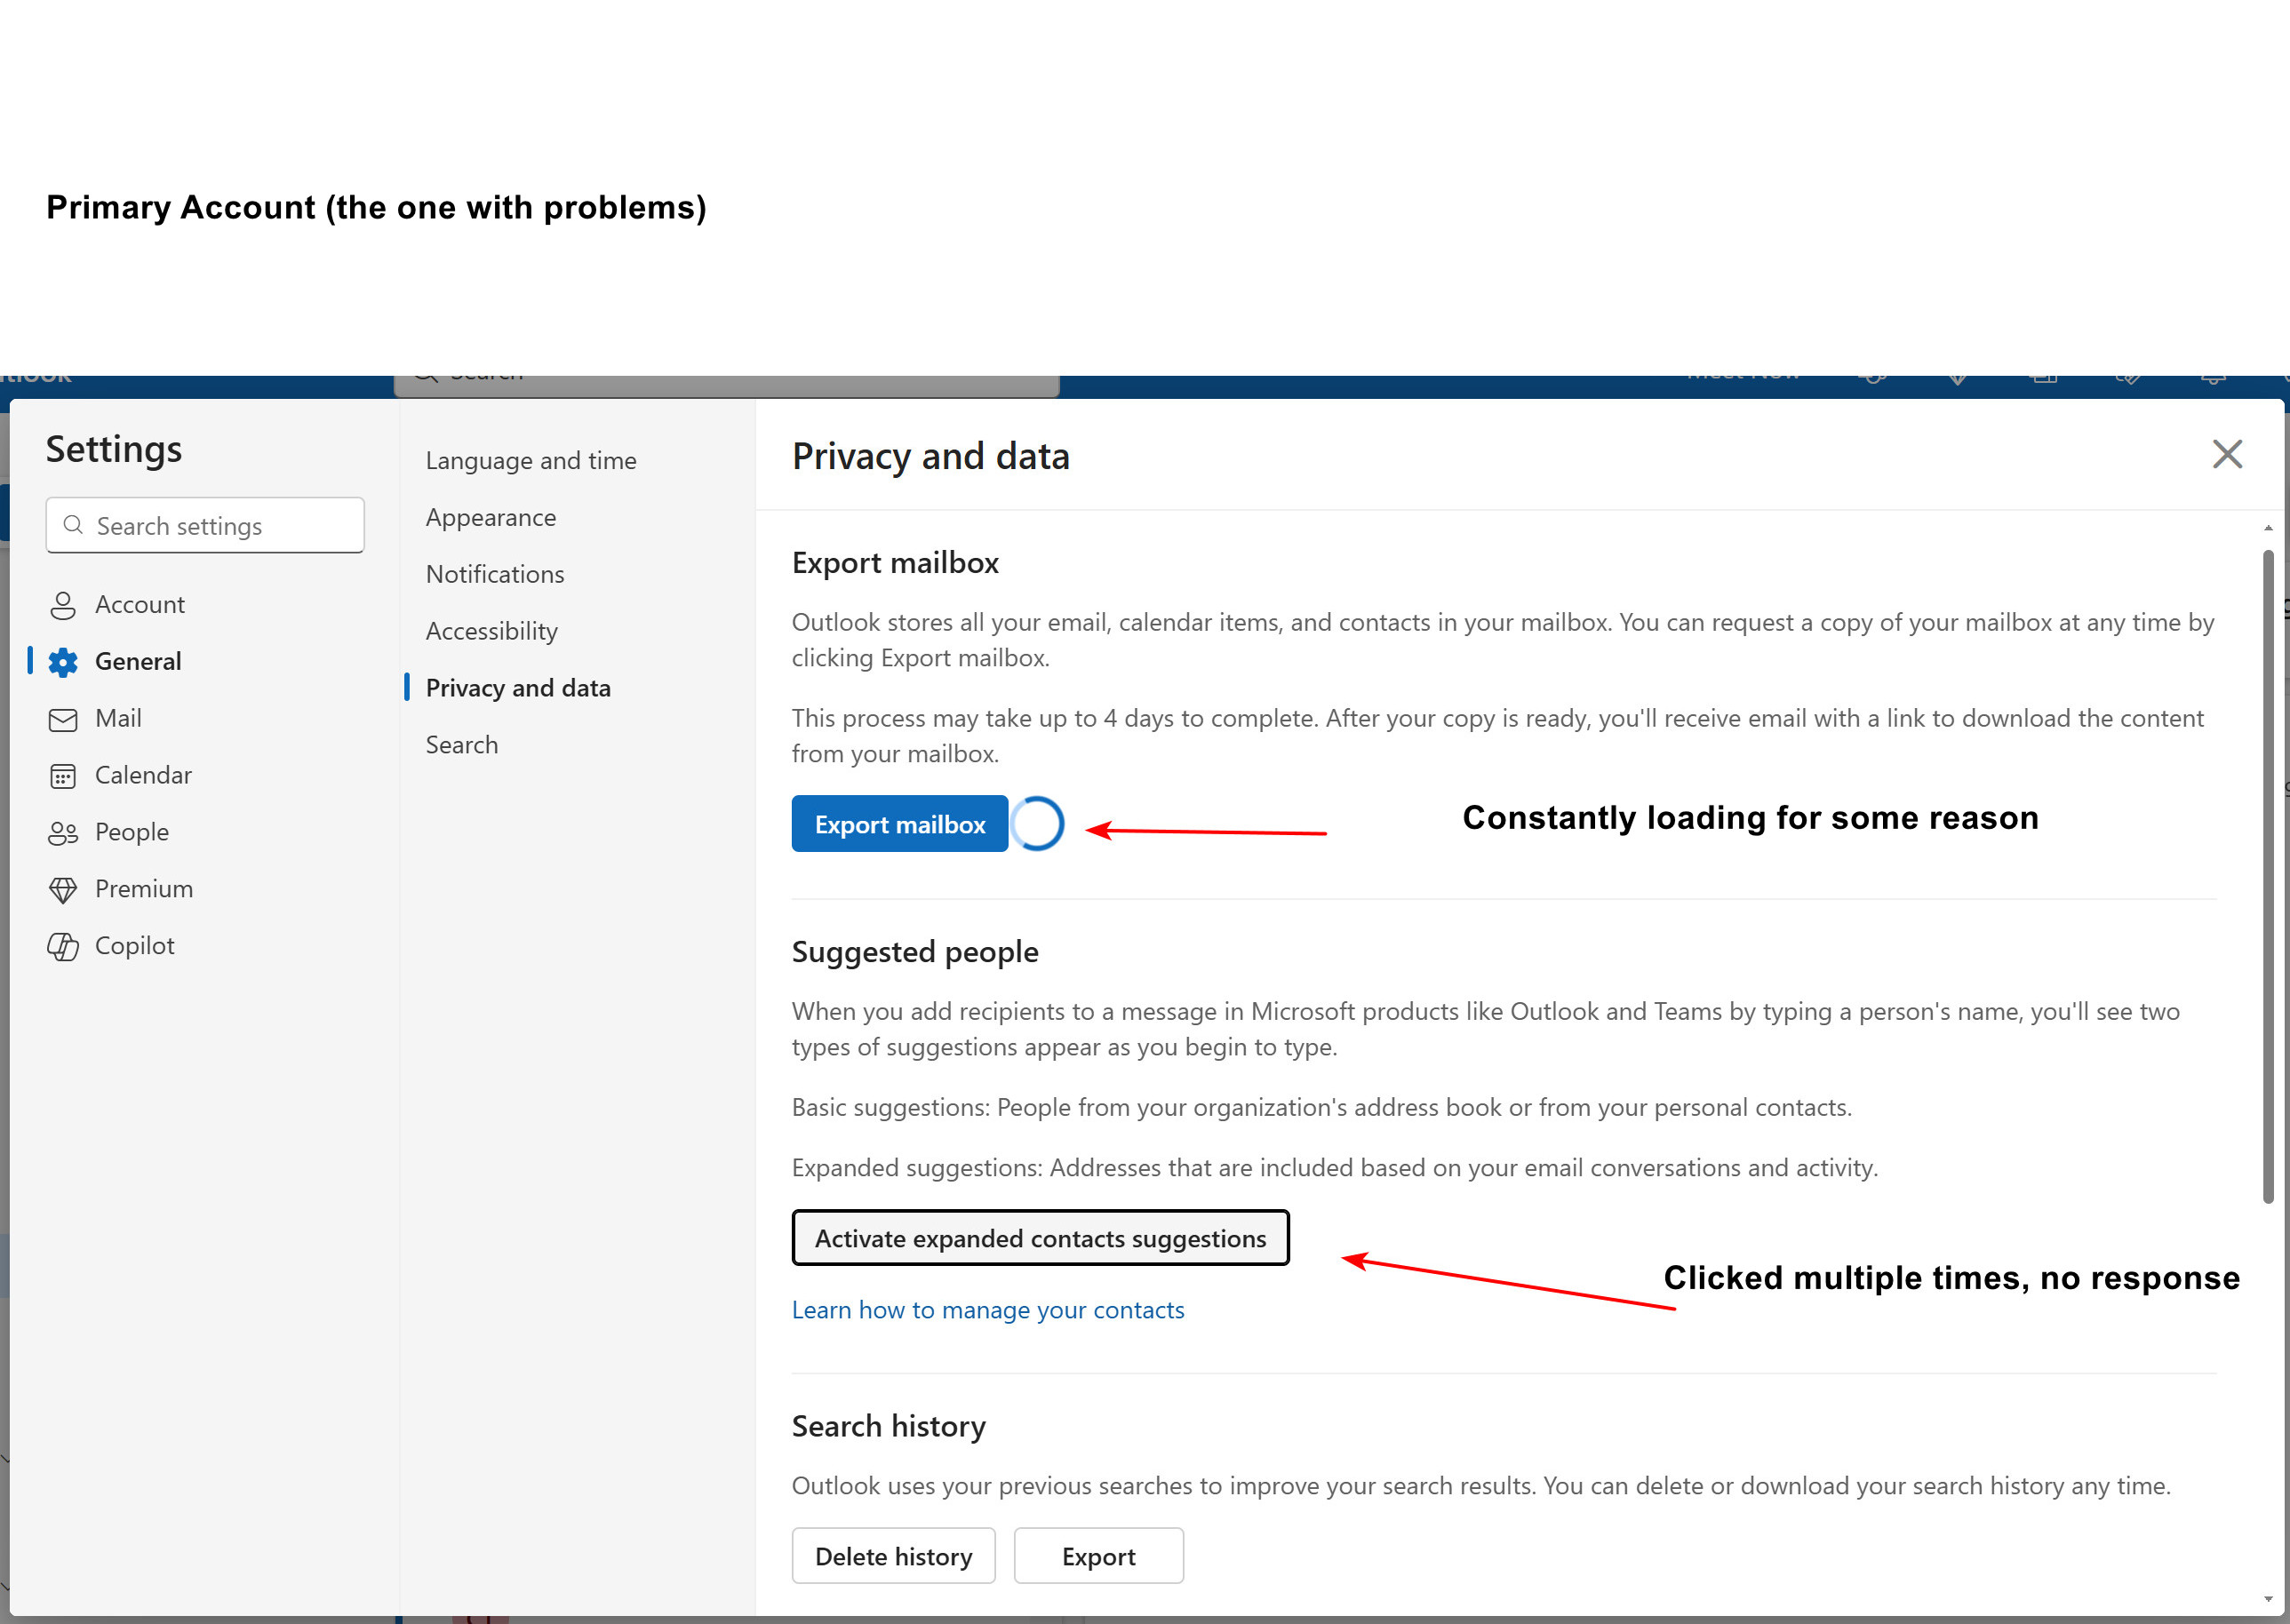Click Activate expanded contacts suggestions button
The image size is (2290, 1624).
(x=1039, y=1238)
